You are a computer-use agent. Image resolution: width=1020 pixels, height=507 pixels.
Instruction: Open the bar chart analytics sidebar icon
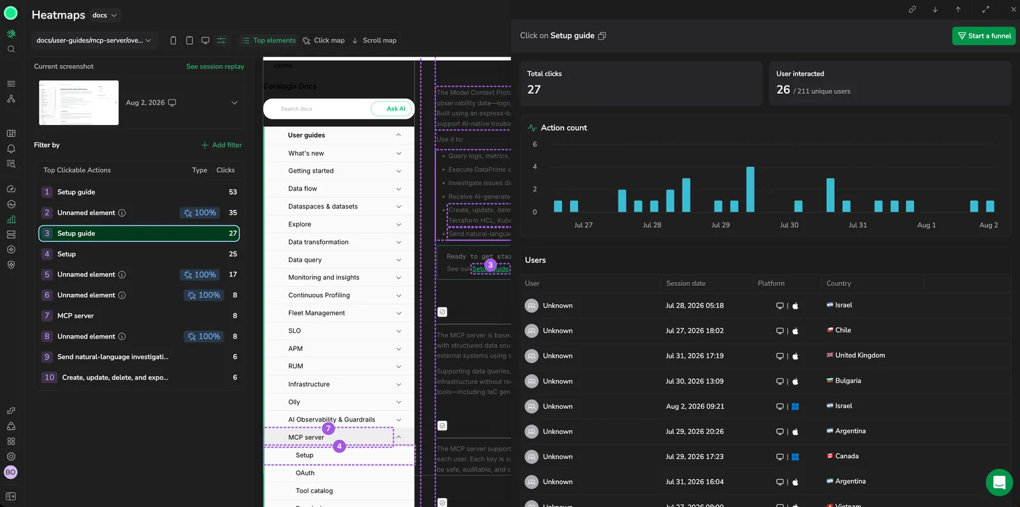11,219
